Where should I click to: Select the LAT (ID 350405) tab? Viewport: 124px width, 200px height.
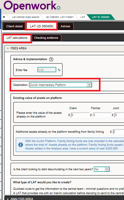[x=41, y=26]
